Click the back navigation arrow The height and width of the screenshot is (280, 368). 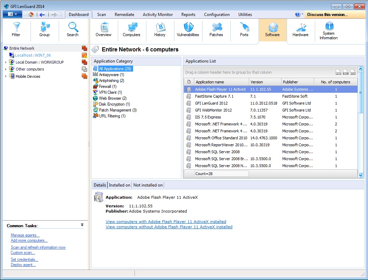pyautogui.click(x=42, y=15)
